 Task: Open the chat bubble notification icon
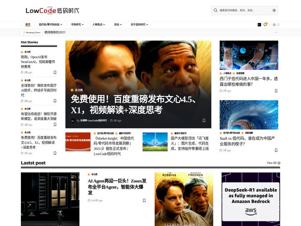265,24
